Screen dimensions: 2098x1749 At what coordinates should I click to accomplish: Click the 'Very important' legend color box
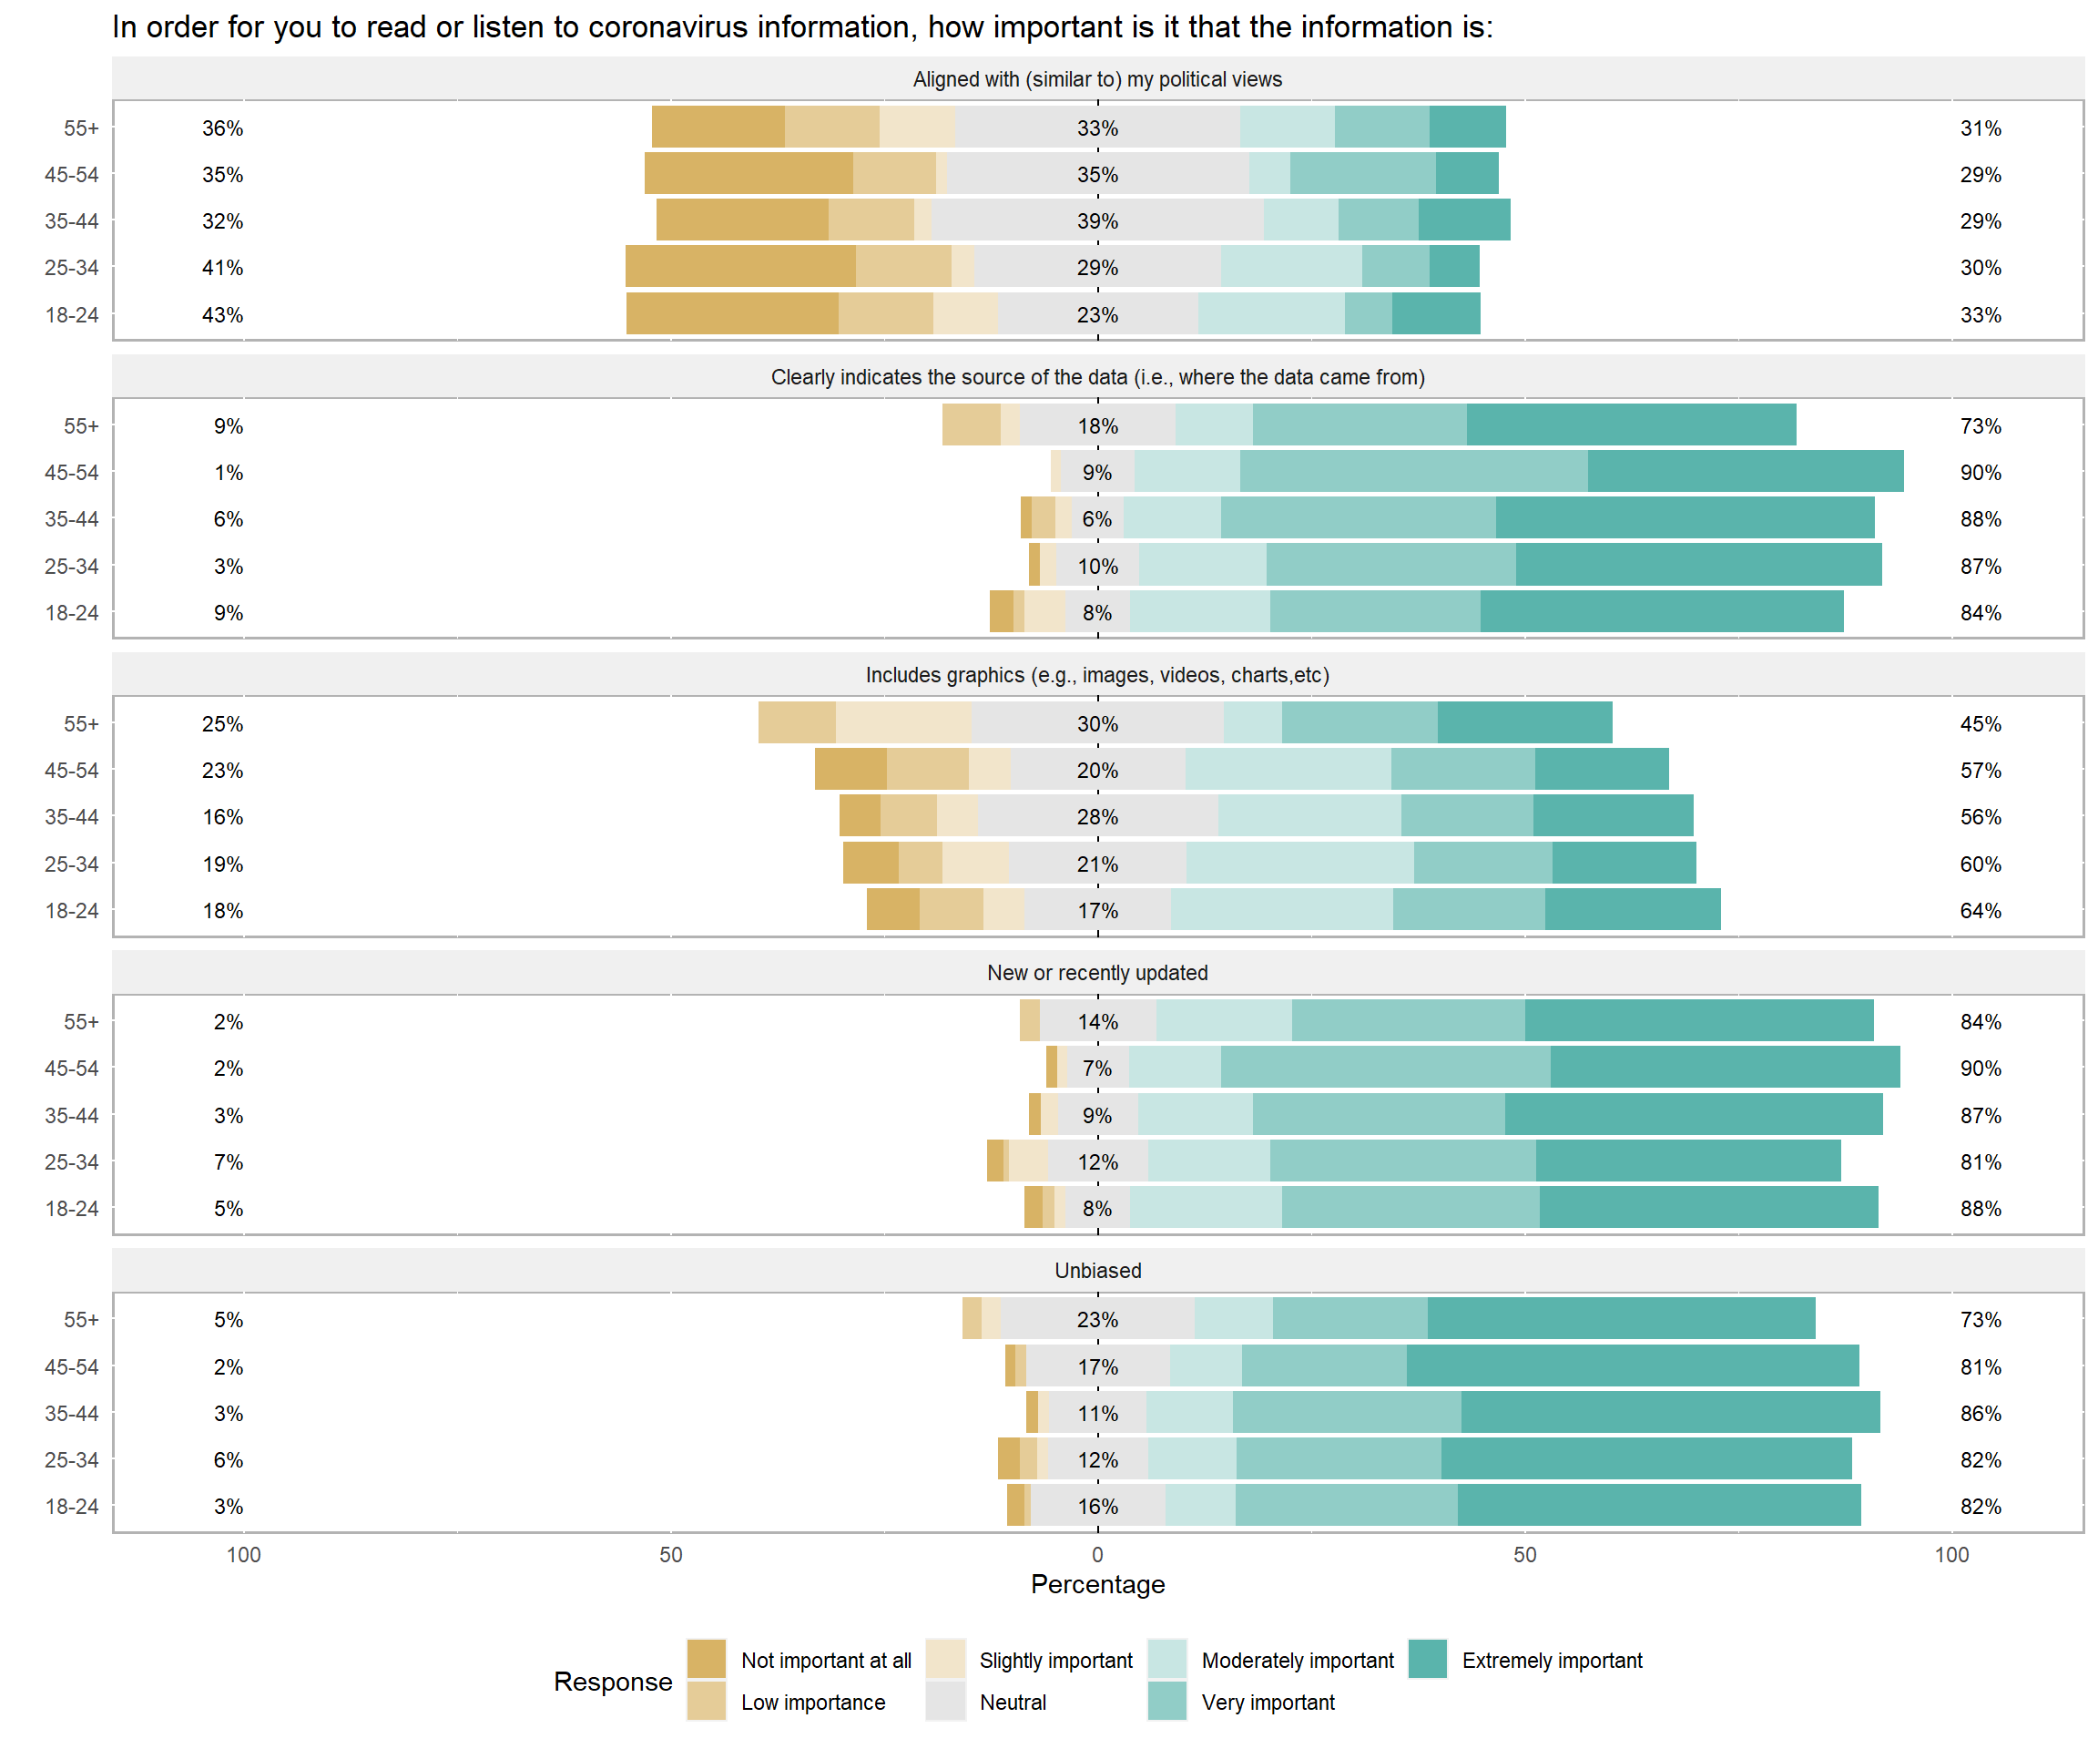(1166, 1701)
